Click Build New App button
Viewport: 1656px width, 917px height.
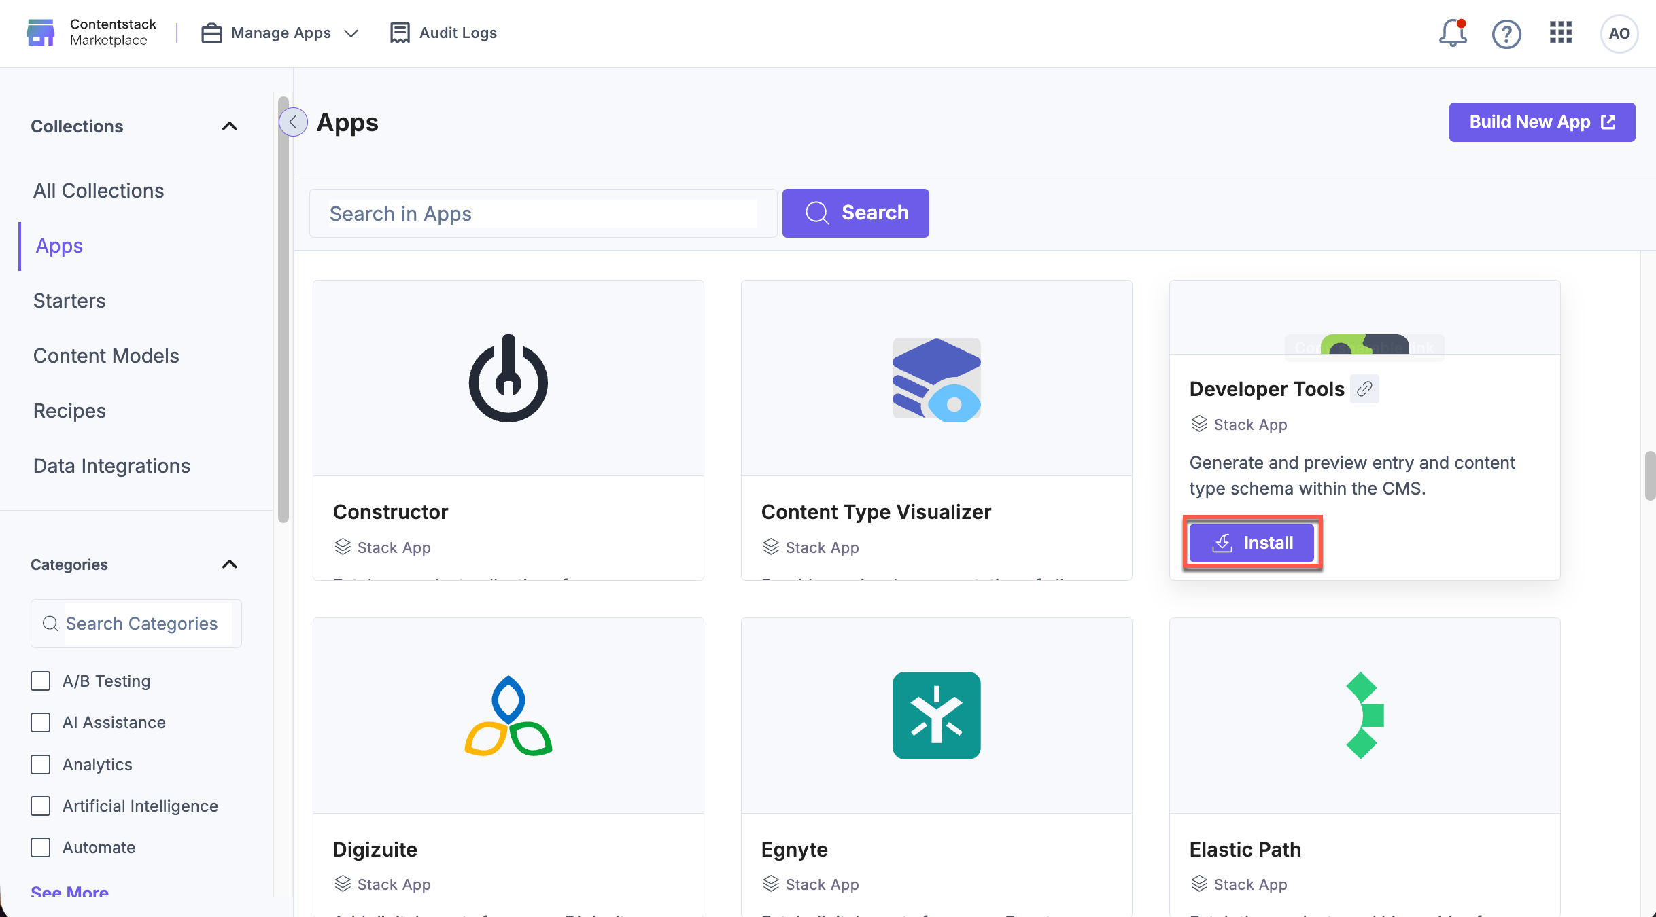click(1542, 122)
